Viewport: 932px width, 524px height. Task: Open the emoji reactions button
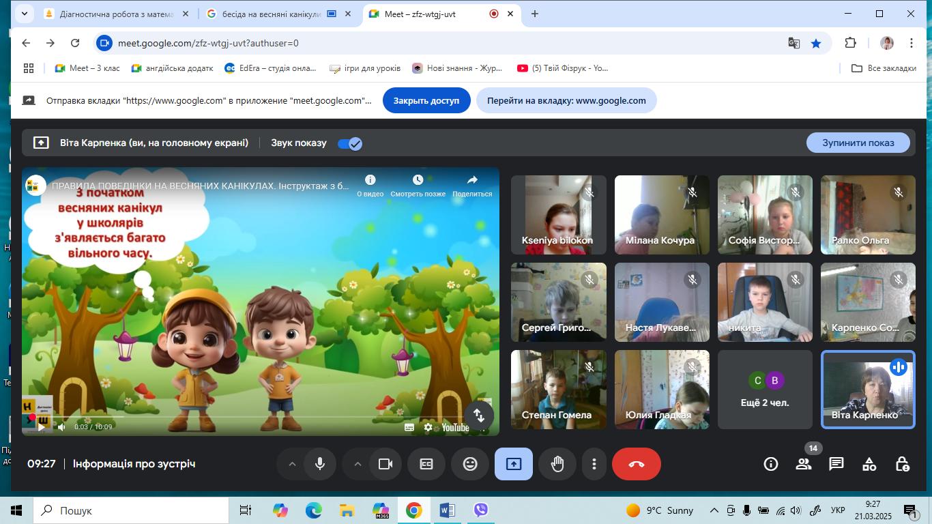pos(470,464)
